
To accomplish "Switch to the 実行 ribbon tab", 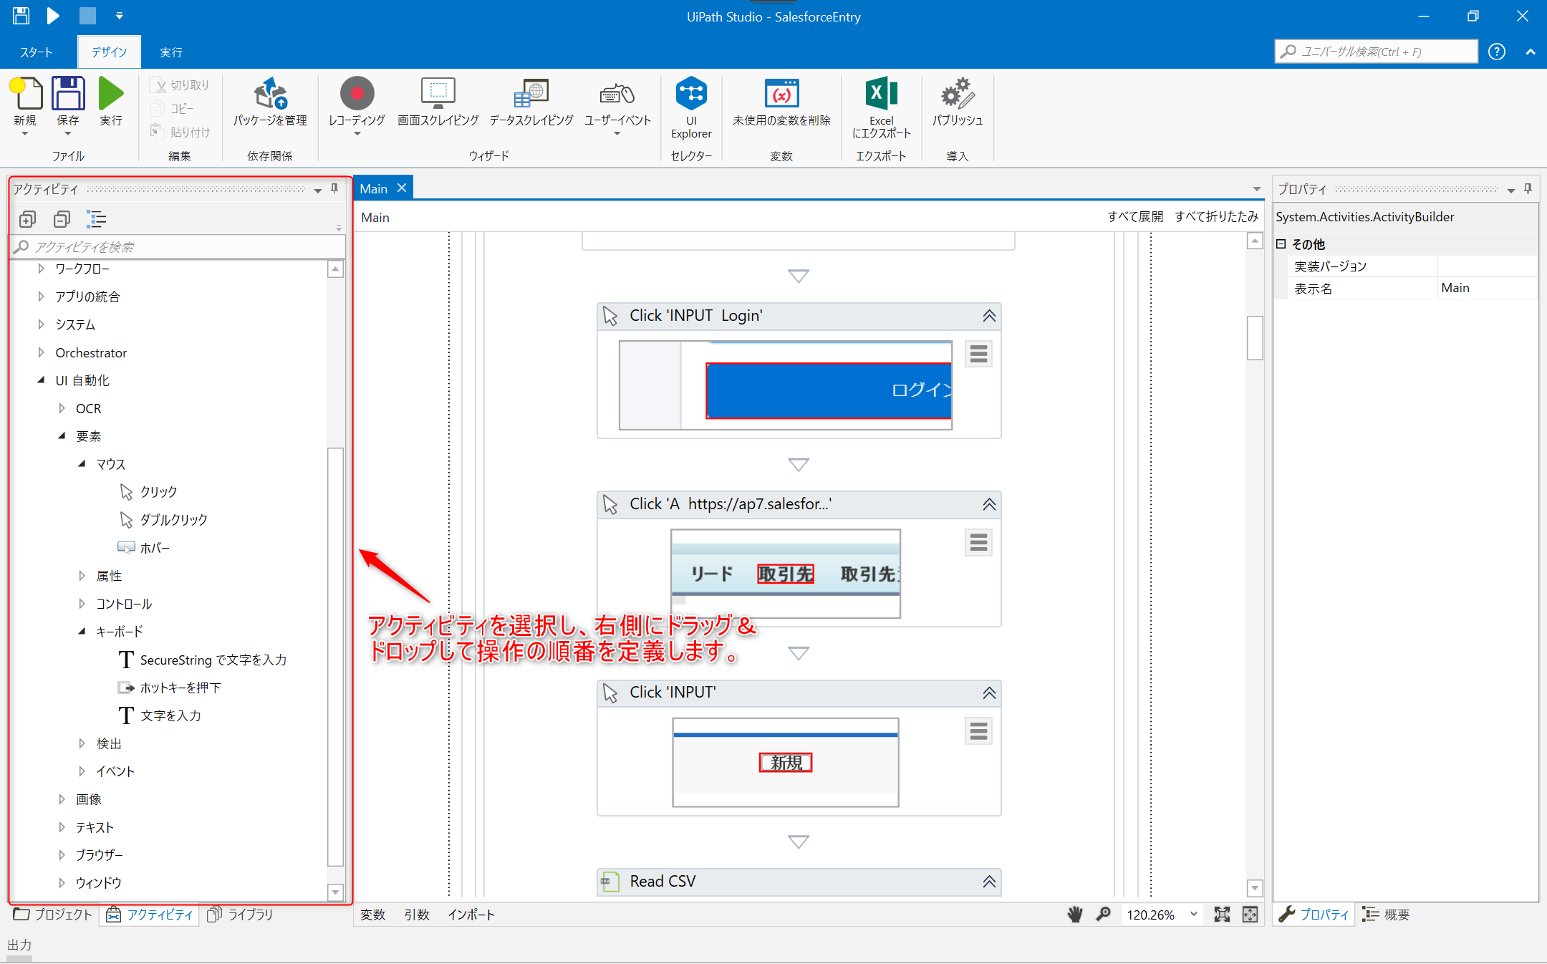I will click(x=171, y=52).
